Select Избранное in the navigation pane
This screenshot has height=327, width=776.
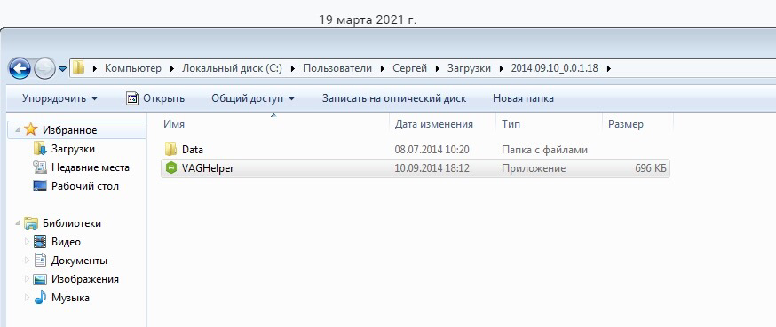[70, 130]
